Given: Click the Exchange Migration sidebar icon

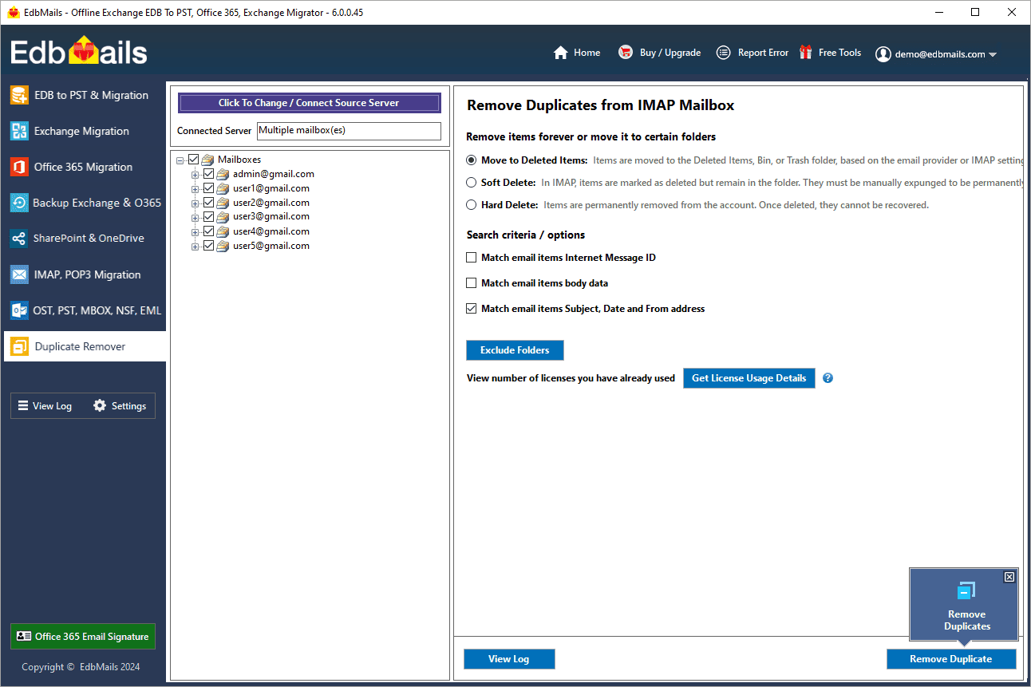Looking at the screenshot, I should point(19,131).
